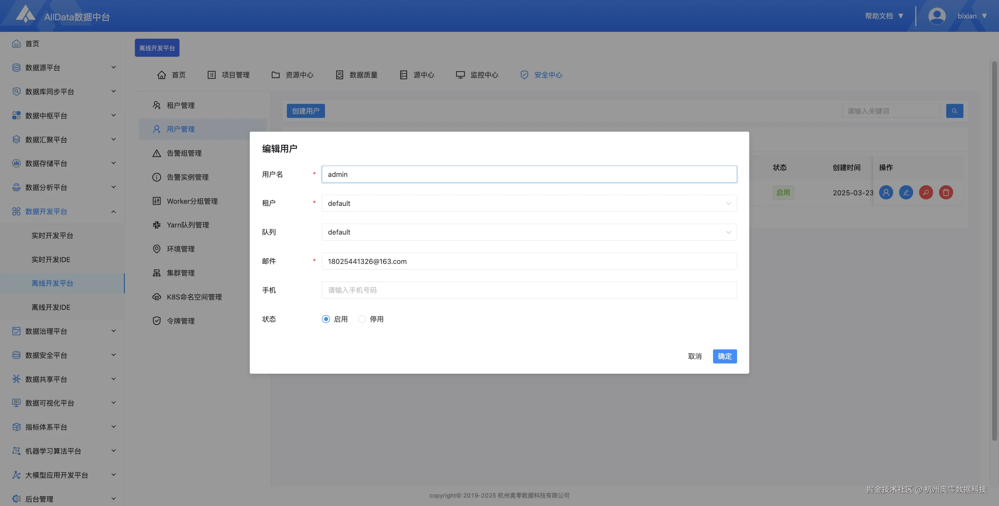The width and height of the screenshot is (999, 506).
Task: Click the blue search magnifier button
Action: click(x=954, y=111)
